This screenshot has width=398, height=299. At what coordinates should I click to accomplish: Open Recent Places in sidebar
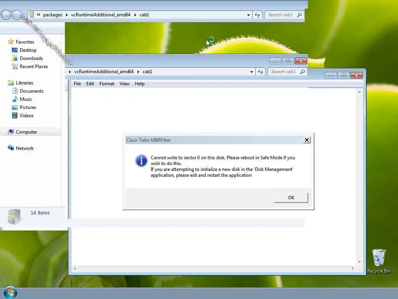pyautogui.click(x=34, y=66)
